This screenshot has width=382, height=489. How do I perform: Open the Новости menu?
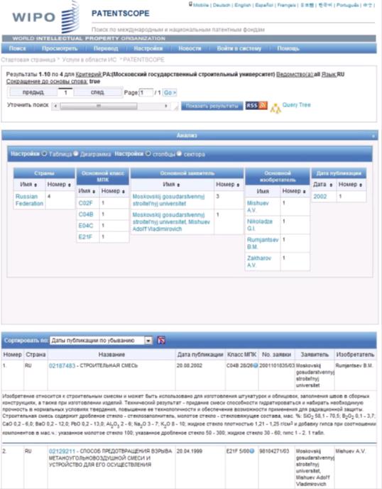coord(190,48)
